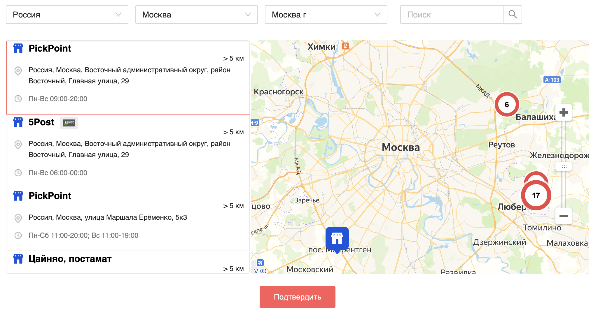The height and width of the screenshot is (324, 598).
Task: Click the cluster marker labeled 6
Action: pos(507,105)
